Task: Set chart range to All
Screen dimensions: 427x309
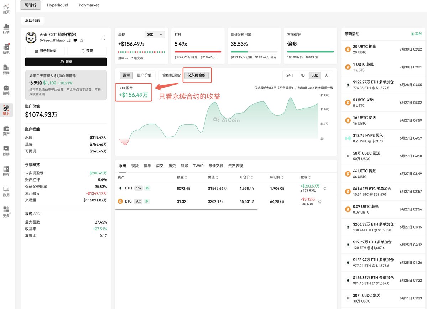Action: (x=327, y=75)
